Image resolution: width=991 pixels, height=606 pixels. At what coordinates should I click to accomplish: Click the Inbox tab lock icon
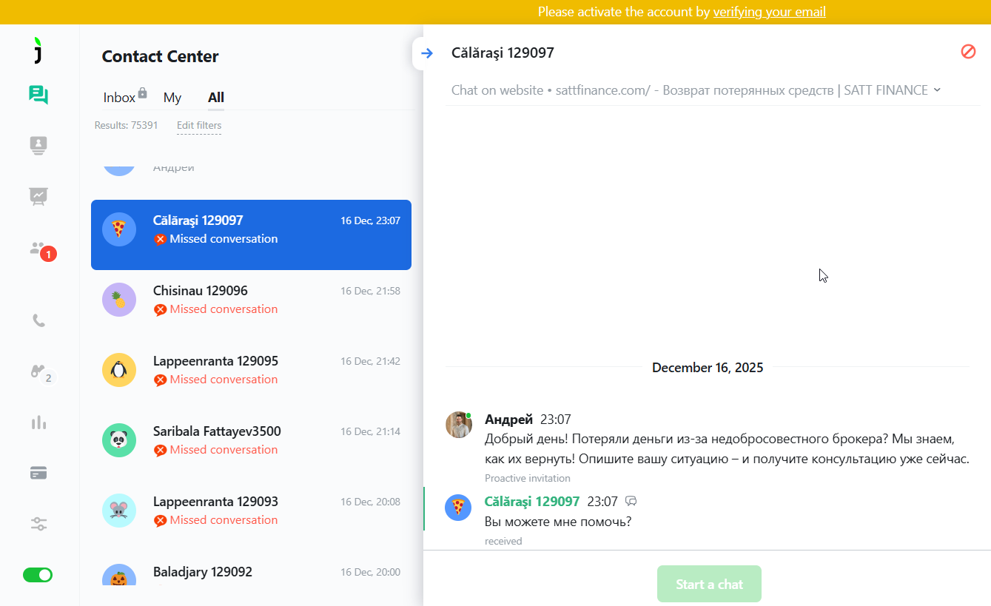point(142,93)
